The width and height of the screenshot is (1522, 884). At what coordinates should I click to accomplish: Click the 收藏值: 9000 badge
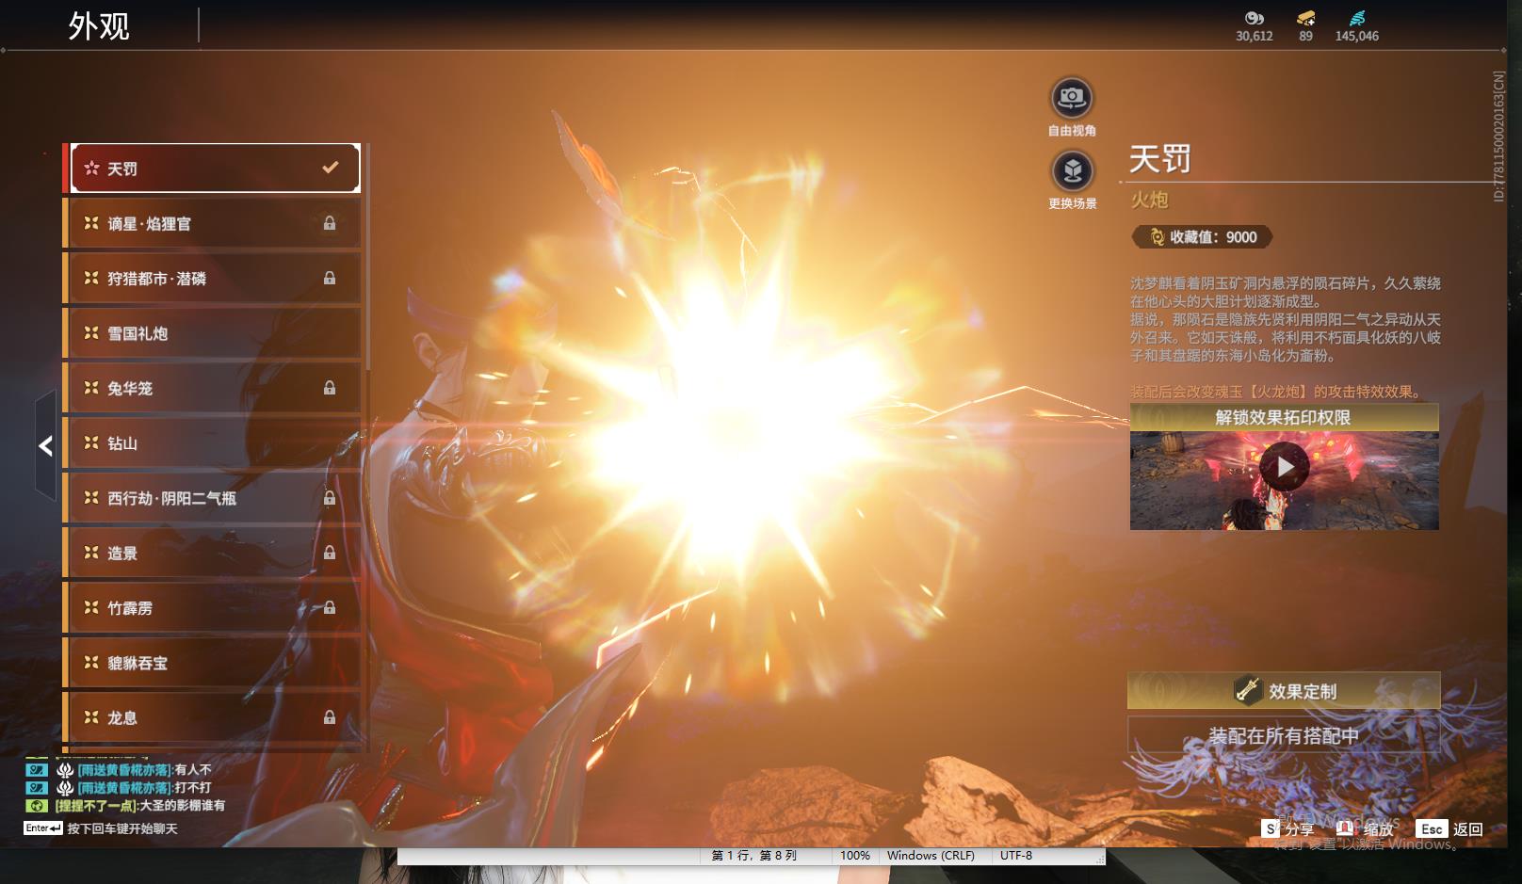click(1202, 237)
